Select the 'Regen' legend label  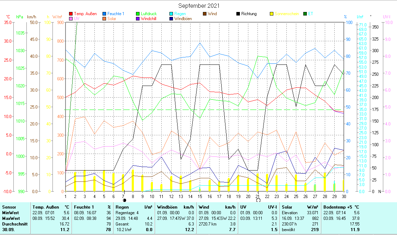click(180, 14)
